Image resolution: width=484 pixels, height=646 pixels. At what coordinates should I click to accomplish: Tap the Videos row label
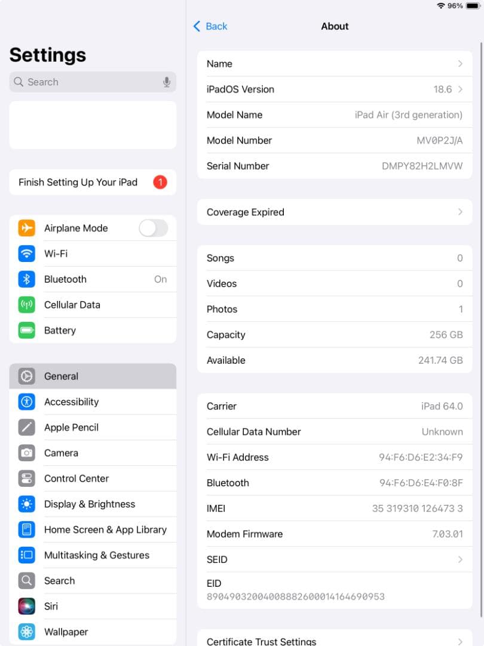(222, 284)
